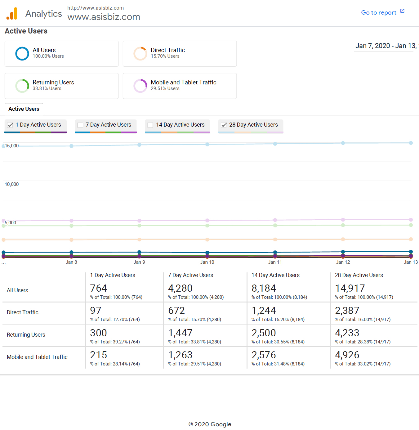419x430 pixels.
Task: Enable the 14 Day Active Users checkbox
Action: 150,125
